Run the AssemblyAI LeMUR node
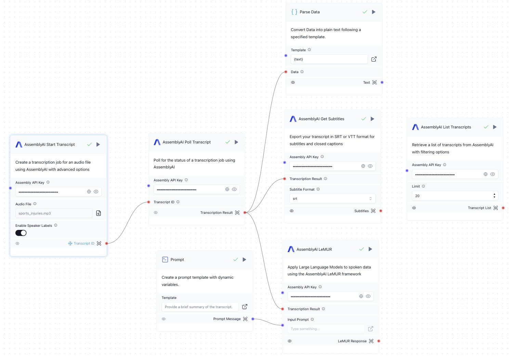Viewport: 511px width, 358px height. pos(370,249)
